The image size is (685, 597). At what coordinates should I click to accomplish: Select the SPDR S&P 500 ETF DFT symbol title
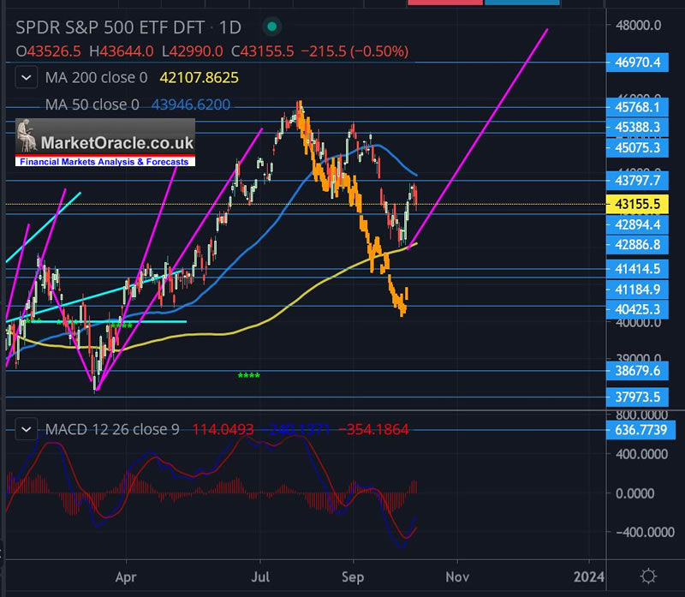(110, 27)
